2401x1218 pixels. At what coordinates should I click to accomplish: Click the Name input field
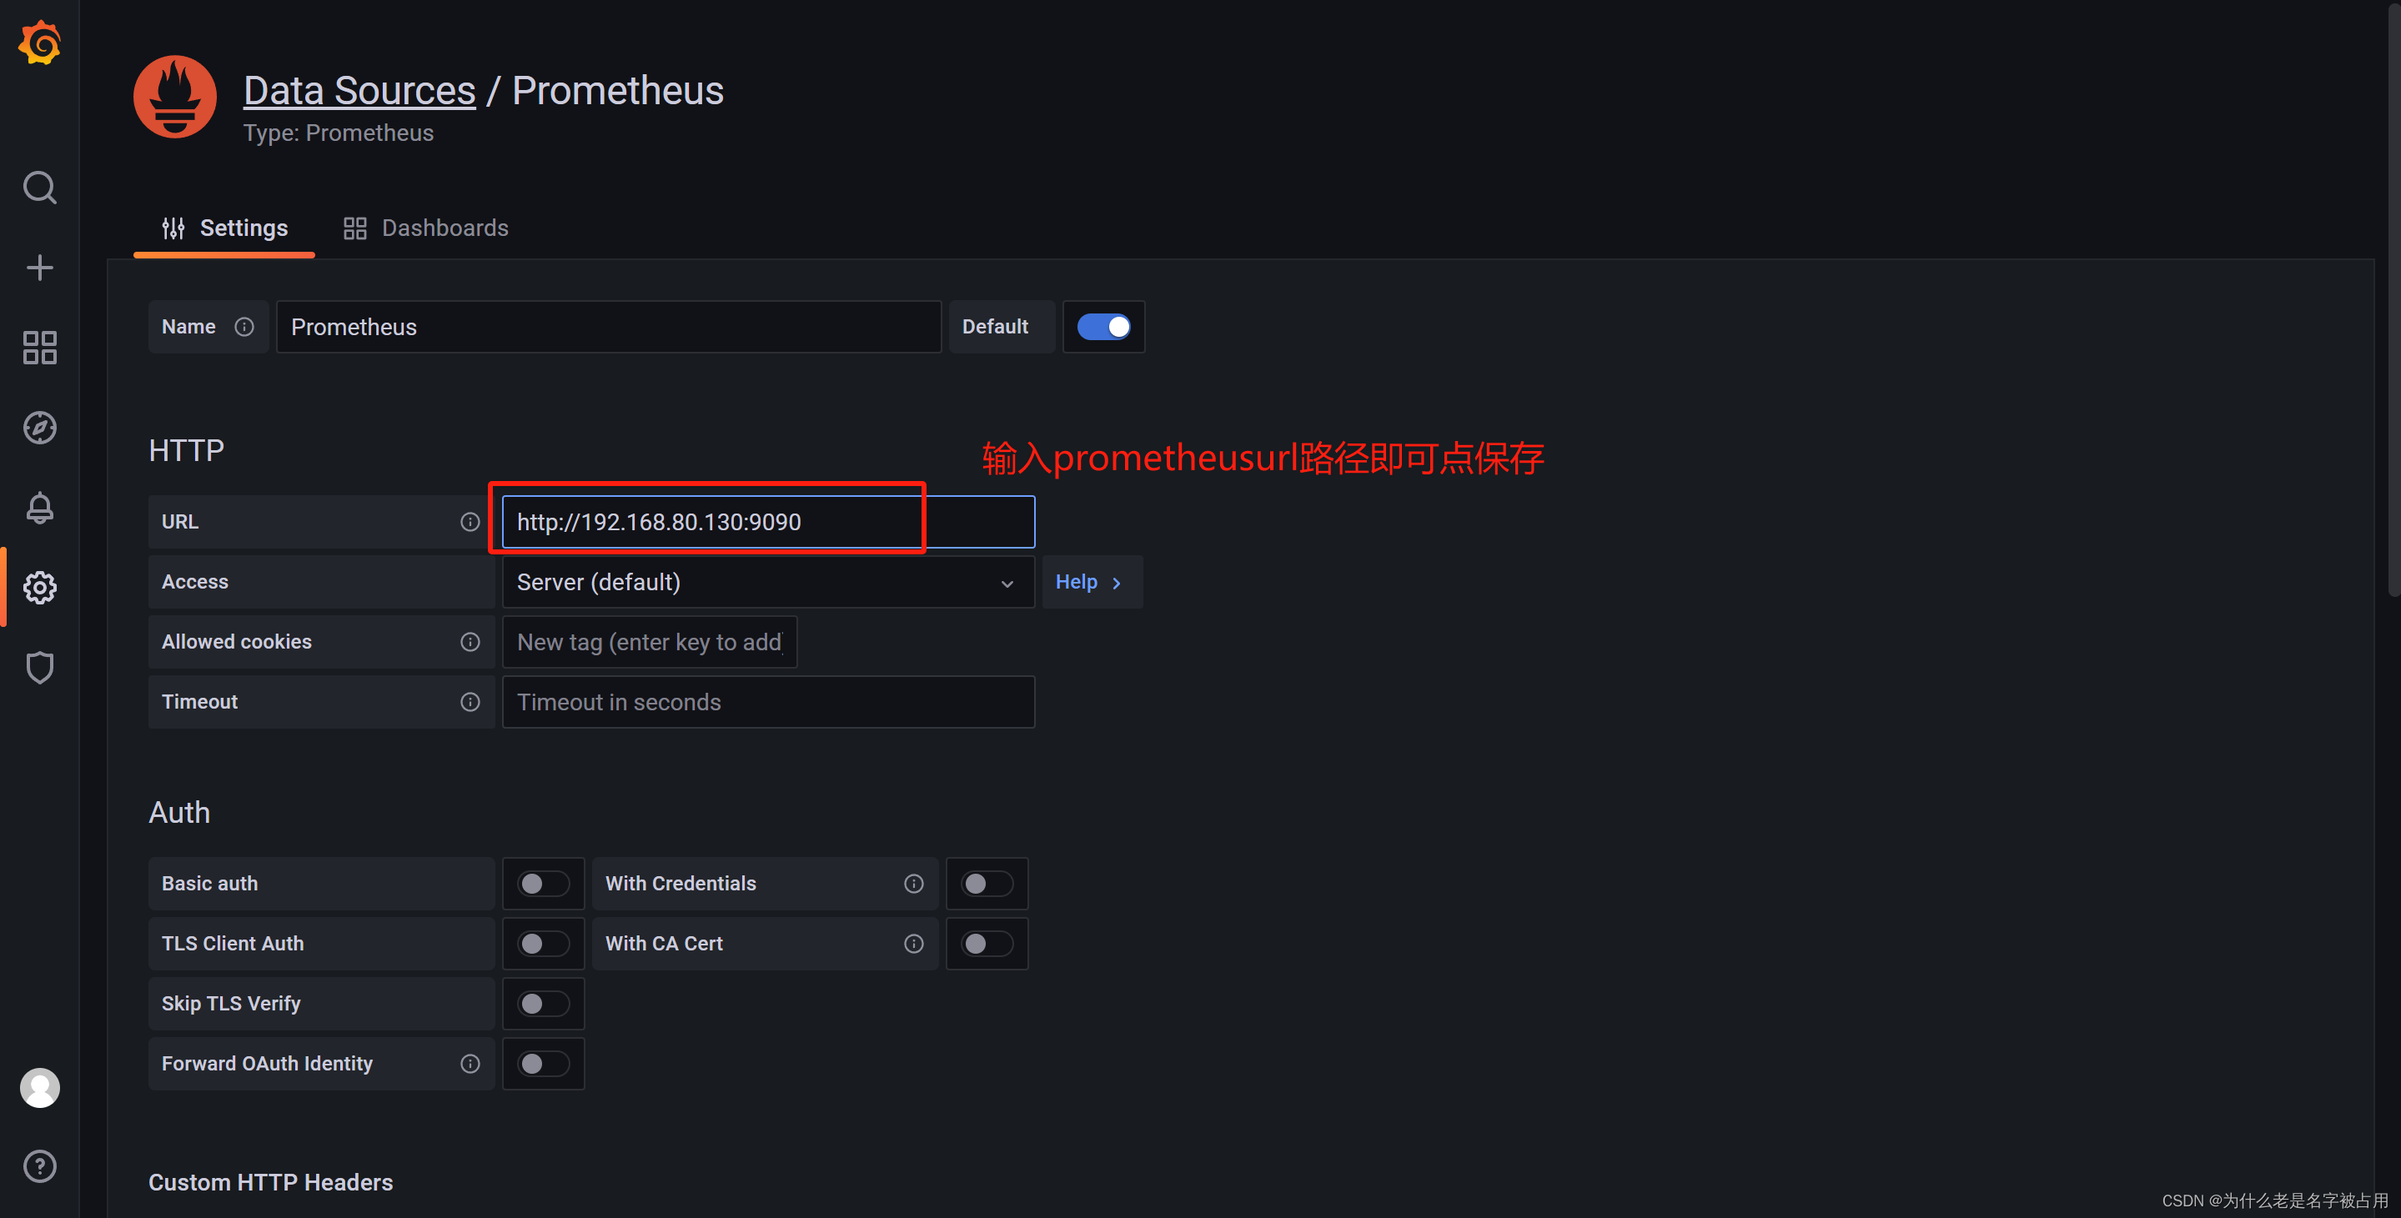609,327
